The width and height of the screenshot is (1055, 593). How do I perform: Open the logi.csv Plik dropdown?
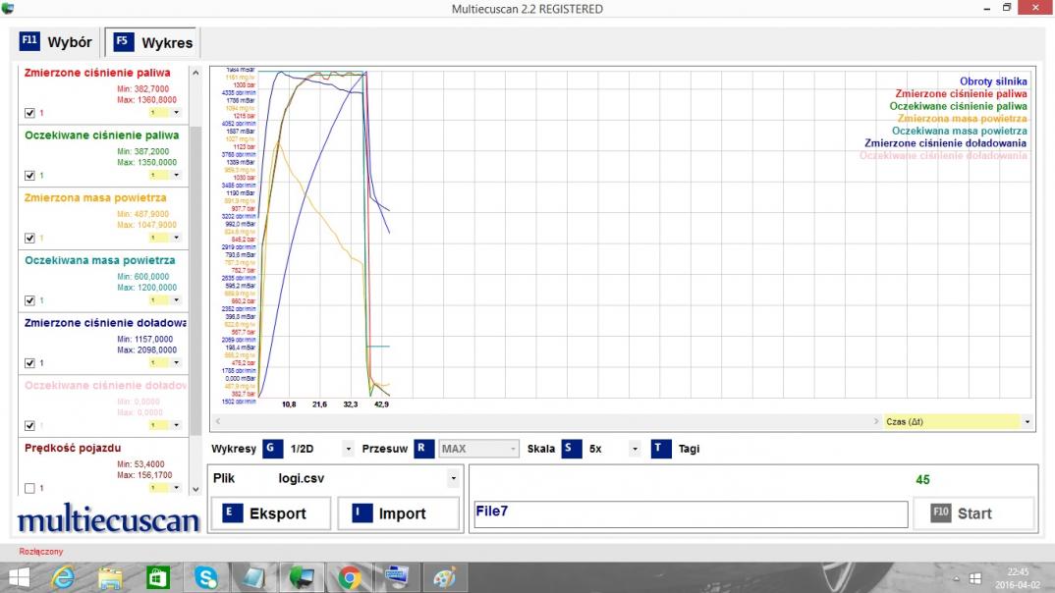(x=454, y=478)
